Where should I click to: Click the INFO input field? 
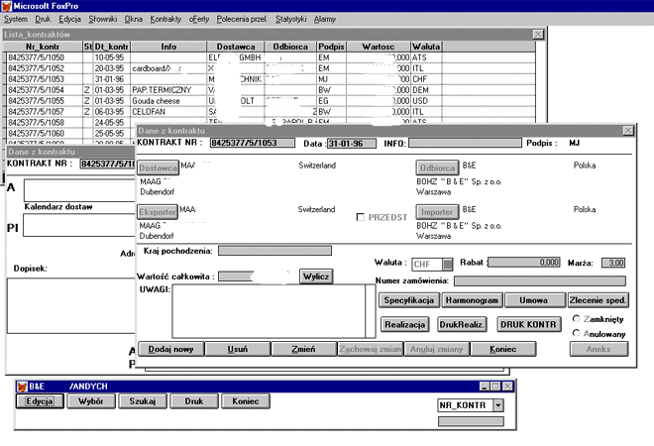click(465, 143)
